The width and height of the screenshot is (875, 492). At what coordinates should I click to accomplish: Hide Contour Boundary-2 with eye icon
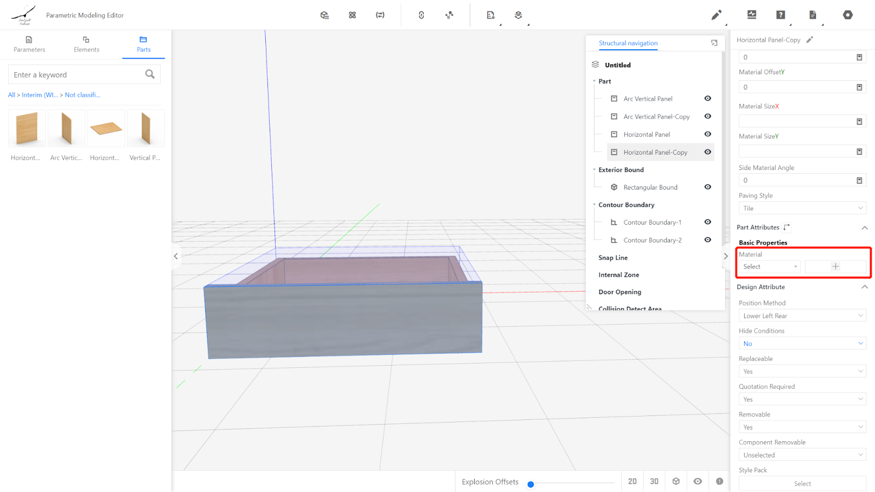[708, 240]
